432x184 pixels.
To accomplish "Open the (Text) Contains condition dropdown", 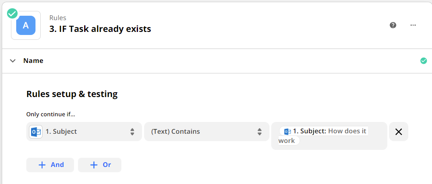I will click(x=207, y=132).
